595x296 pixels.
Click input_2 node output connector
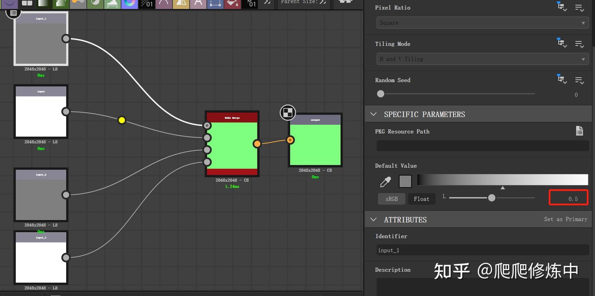(66, 195)
